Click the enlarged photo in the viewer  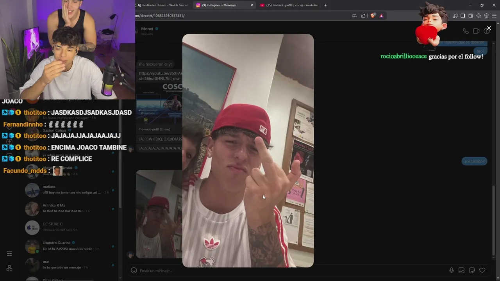coord(248,151)
